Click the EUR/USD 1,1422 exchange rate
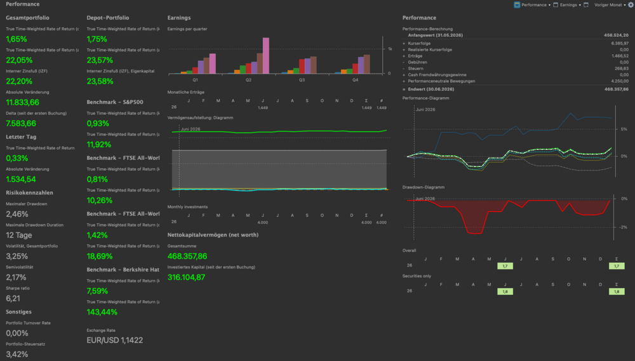The image size is (635, 361). (x=114, y=340)
